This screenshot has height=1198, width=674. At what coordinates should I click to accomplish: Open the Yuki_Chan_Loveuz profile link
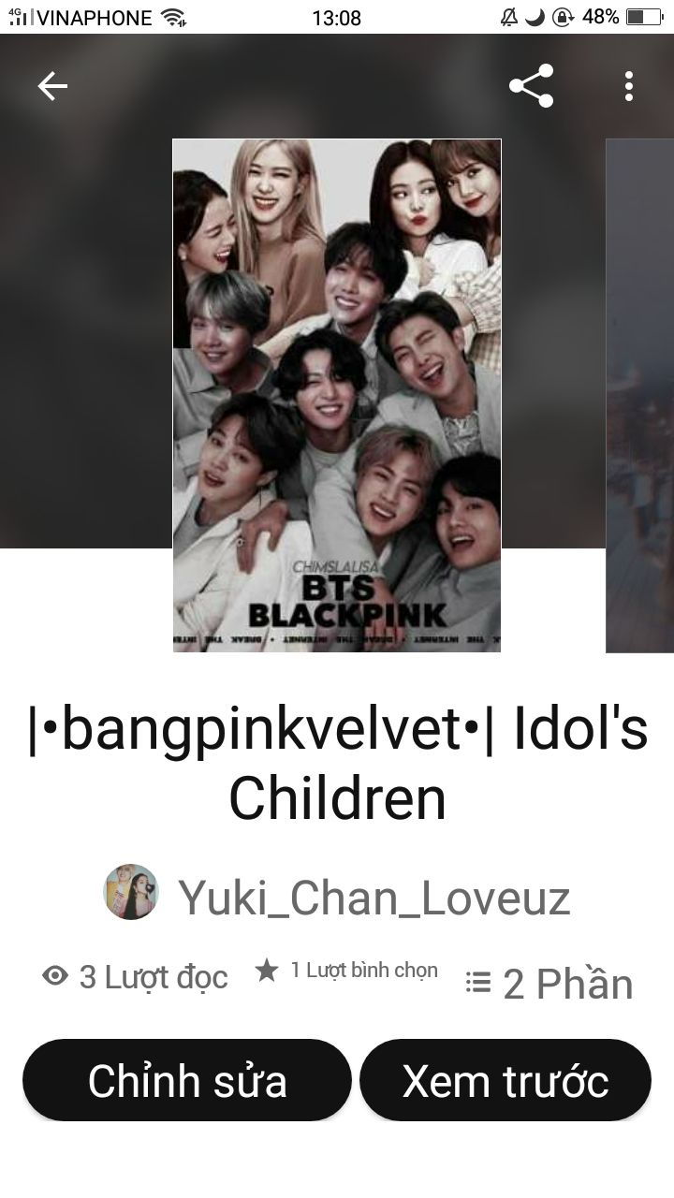374,897
